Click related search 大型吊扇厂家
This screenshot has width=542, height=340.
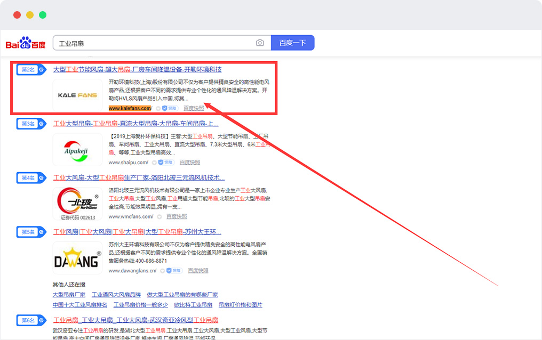click(x=69, y=295)
